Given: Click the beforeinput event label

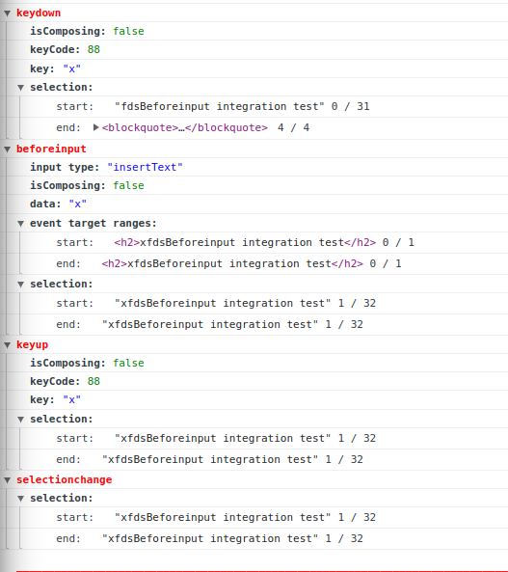Looking at the screenshot, I should [x=51, y=149].
